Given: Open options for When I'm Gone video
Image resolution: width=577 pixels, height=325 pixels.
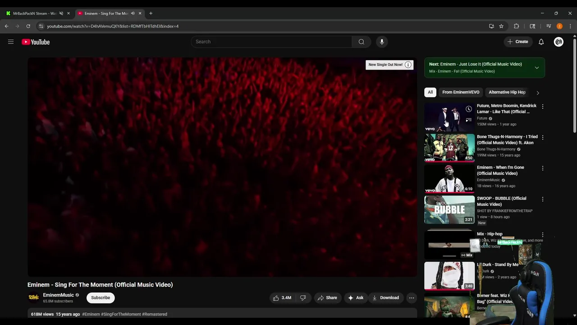Looking at the screenshot, I should (x=543, y=168).
